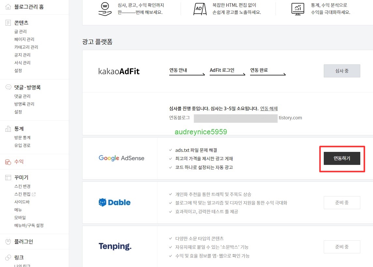Screen dimensions: 373x267
Task: Open 방명록 관리 in sidebar
Action: point(24,104)
